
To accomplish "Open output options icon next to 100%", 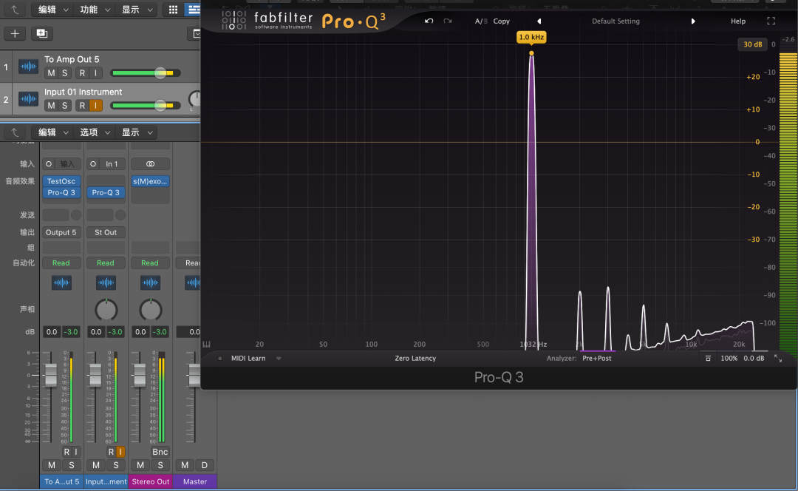I will point(708,359).
